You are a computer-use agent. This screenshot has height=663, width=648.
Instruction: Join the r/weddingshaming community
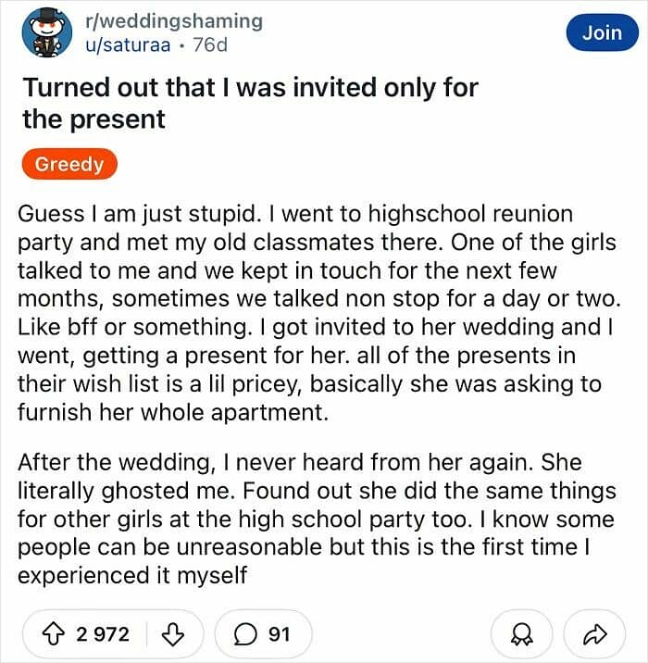603,32
